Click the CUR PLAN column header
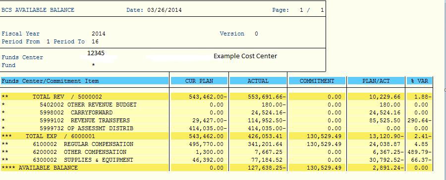446x180 pixels. click(x=199, y=81)
